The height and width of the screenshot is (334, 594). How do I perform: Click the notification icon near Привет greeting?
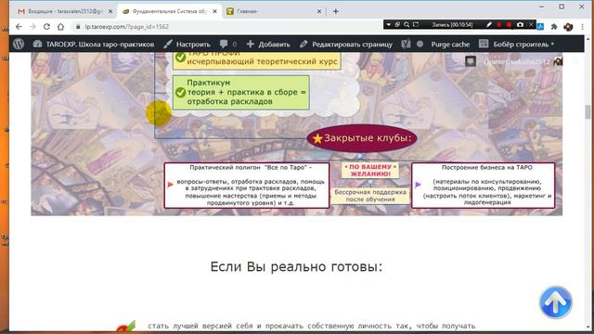[x=471, y=61]
